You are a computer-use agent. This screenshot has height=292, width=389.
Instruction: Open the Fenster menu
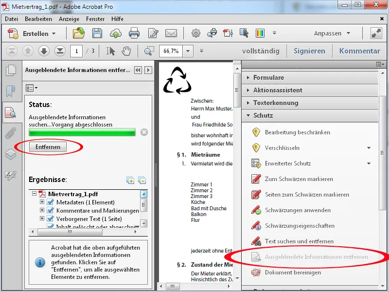95,19
